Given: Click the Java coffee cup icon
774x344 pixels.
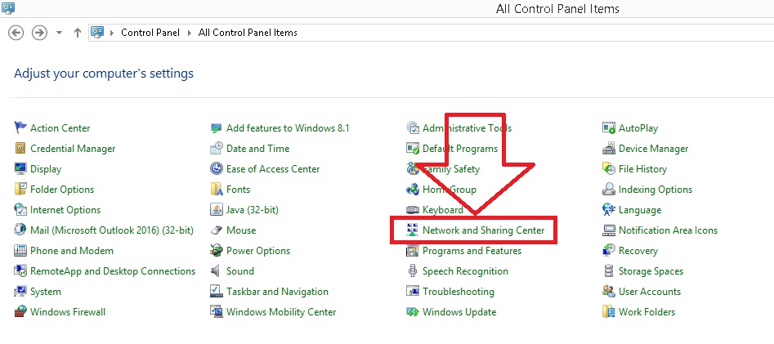Looking at the screenshot, I should coord(217,210).
